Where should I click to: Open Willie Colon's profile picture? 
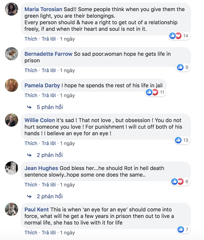click(12, 120)
